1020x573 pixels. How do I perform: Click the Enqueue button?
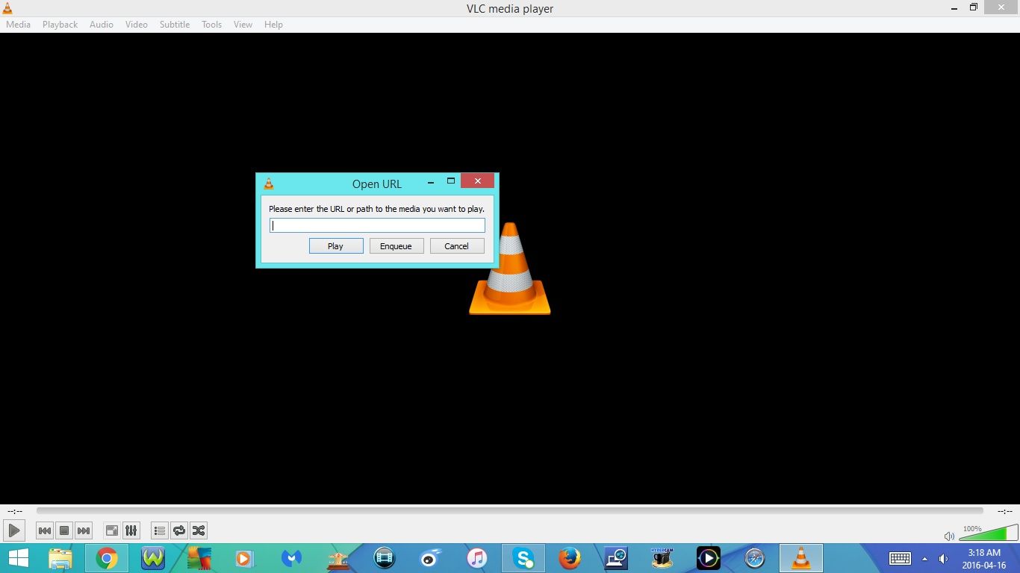pos(397,245)
